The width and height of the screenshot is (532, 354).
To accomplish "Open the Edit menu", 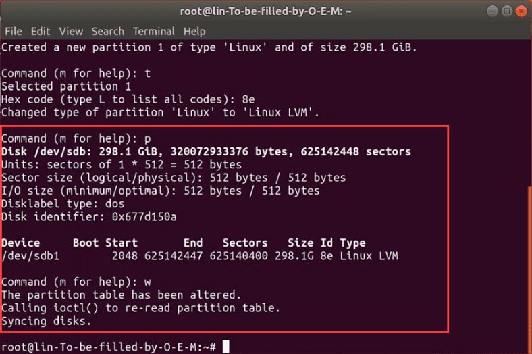I will click(x=41, y=31).
